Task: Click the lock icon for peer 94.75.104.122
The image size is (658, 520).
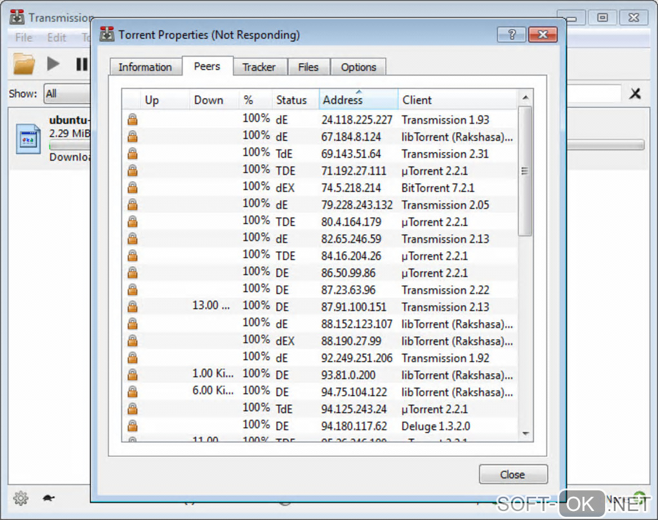Action: coord(133,392)
